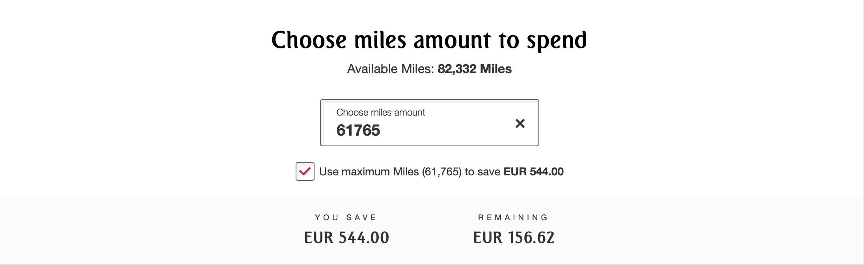Click the 'Available Miles:' label
This screenshot has width=864, height=265.
pyautogui.click(x=390, y=69)
